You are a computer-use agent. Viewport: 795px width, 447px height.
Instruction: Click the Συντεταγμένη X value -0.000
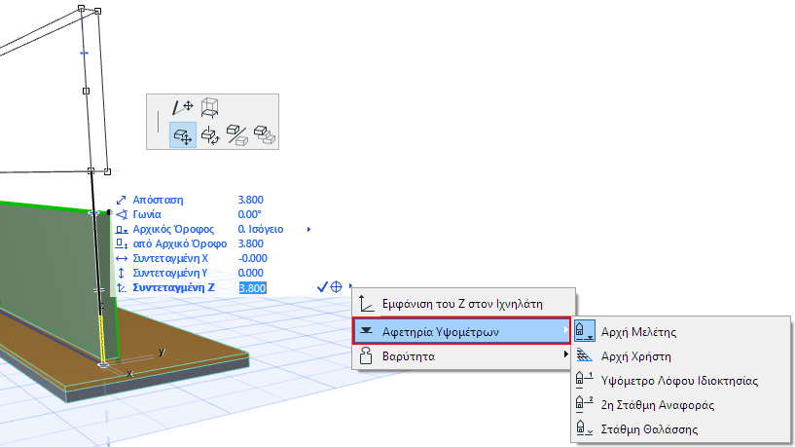click(252, 259)
